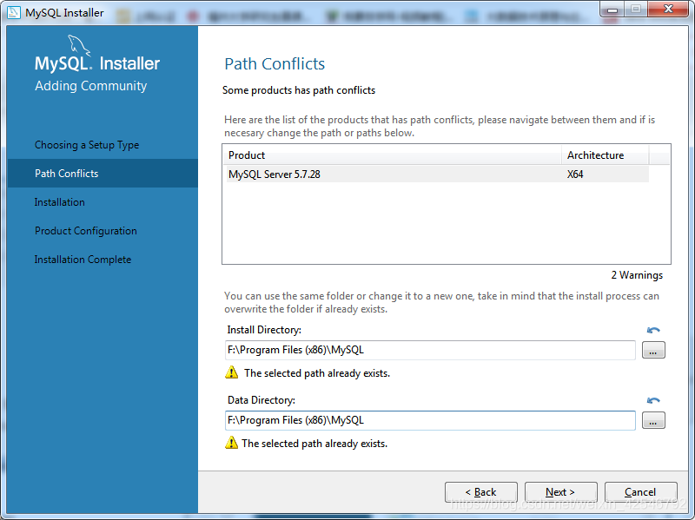
Task: Go Back to the previous step
Action: pyautogui.click(x=481, y=492)
